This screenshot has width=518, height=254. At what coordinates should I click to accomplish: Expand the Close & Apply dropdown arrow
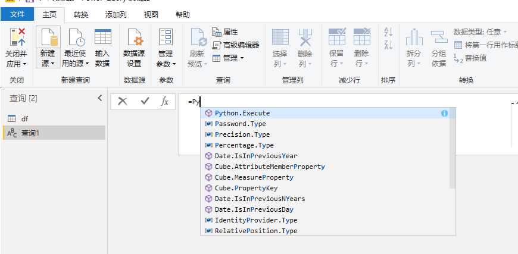24,64
